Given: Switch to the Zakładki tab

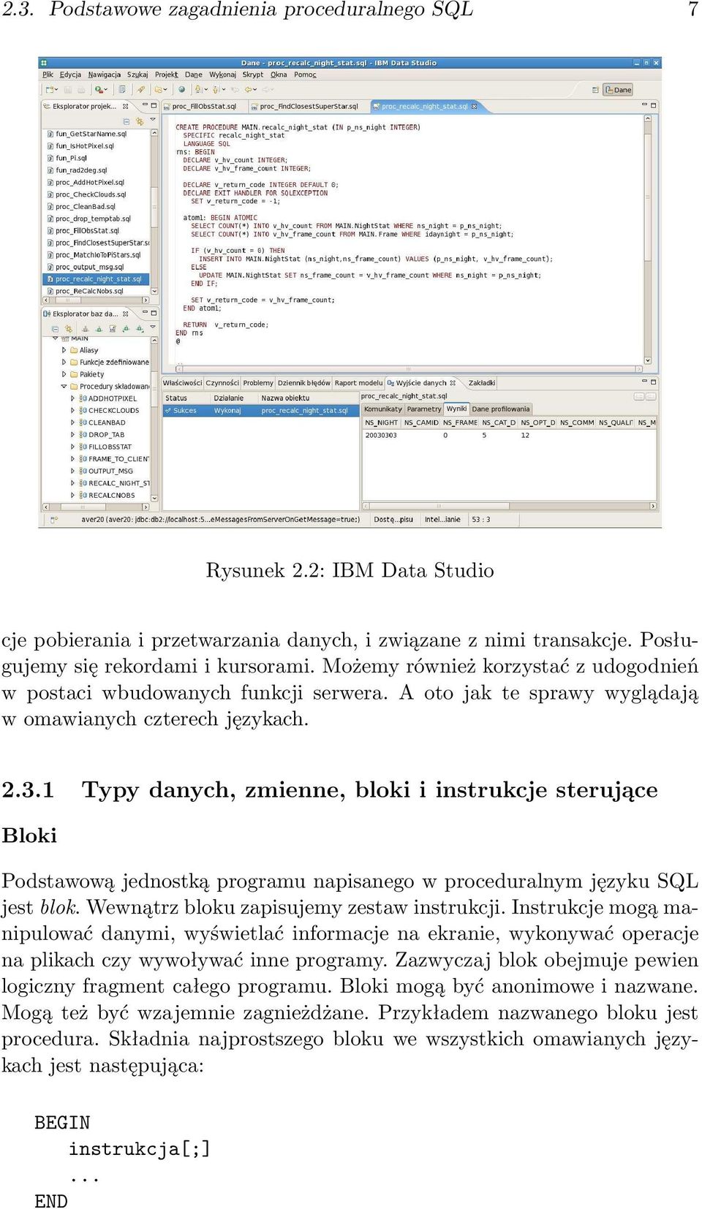Looking at the screenshot, I should coord(482,383).
